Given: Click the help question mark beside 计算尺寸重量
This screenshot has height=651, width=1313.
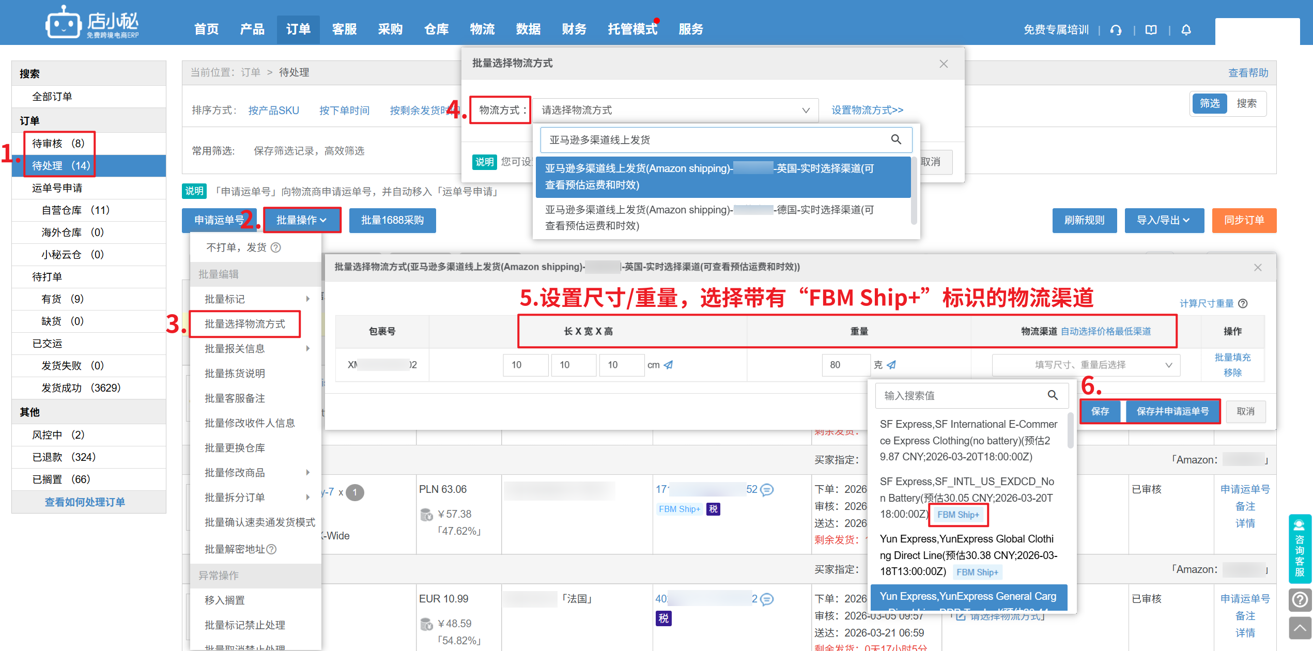Looking at the screenshot, I should pos(1243,304).
